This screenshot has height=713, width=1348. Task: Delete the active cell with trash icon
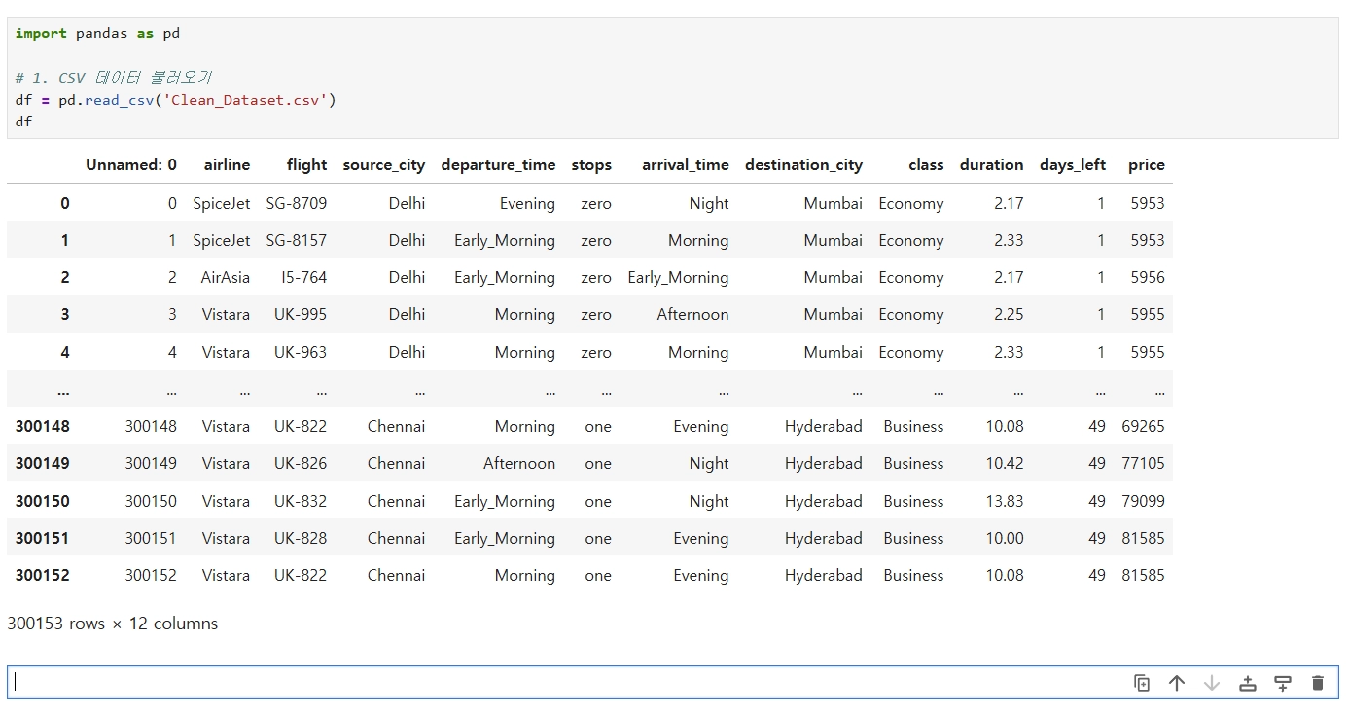pyautogui.click(x=1318, y=683)
